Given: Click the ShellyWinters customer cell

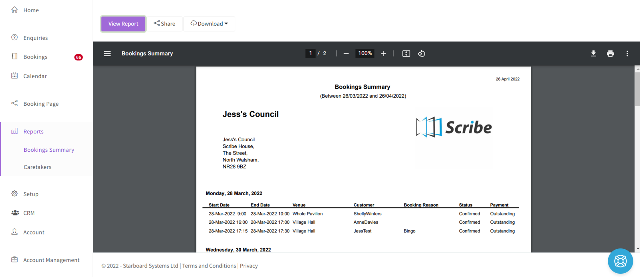Looking at the screenshot, I should click(x=367, y=214).
